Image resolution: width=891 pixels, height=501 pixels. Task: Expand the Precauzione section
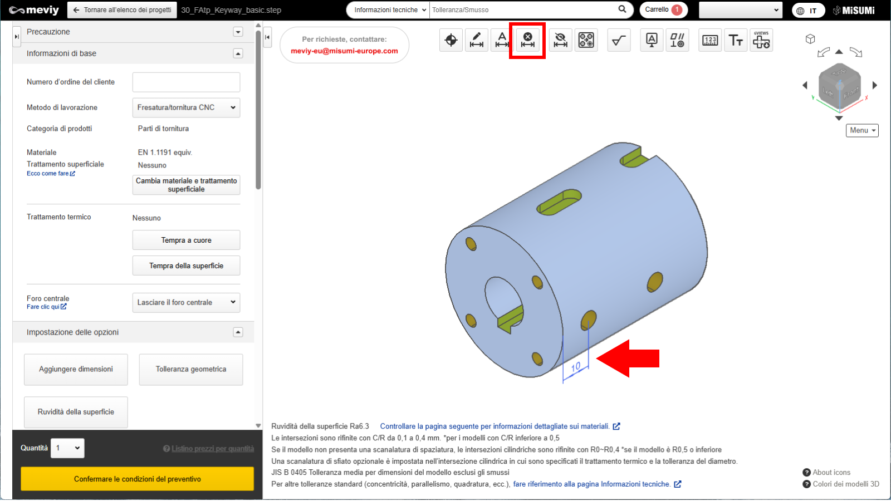tap(238, 32)
